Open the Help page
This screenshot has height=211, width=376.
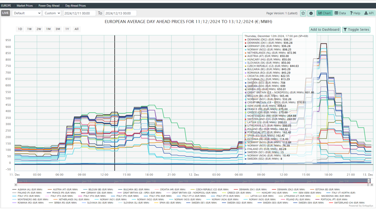pyautogui.click(x=355, y=13)
